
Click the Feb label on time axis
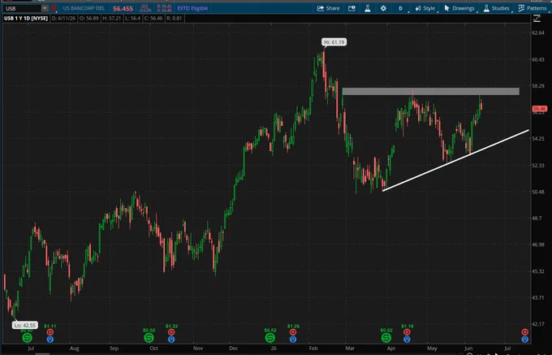[313, 349]
